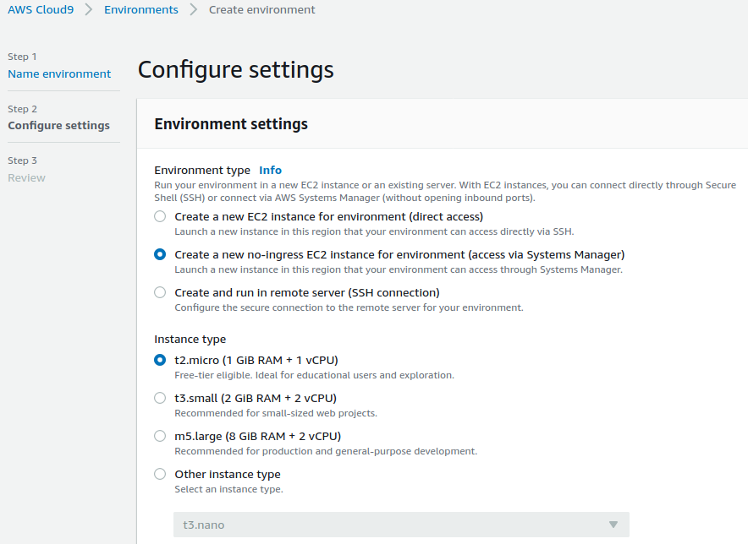Select the Configure settings step in sidebar

pyautogui.click(x=58, y=125)
